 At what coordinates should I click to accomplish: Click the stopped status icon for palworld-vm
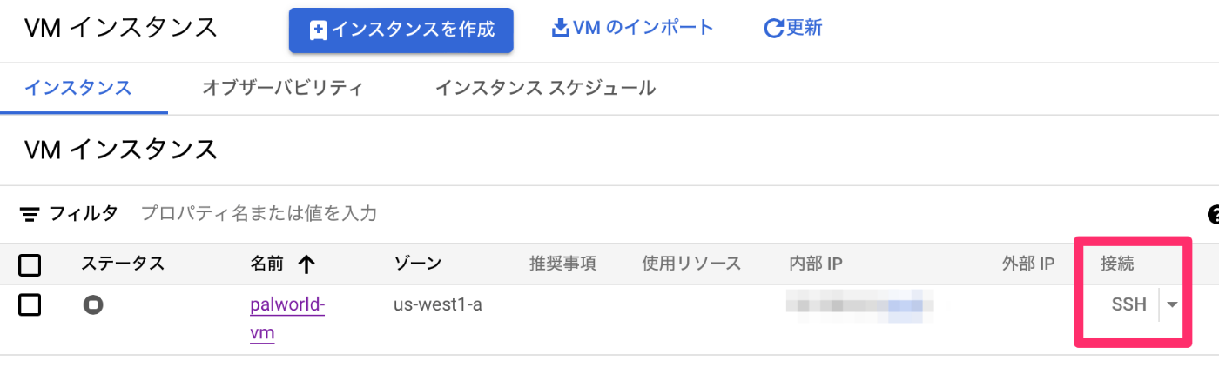coord(93,305)
